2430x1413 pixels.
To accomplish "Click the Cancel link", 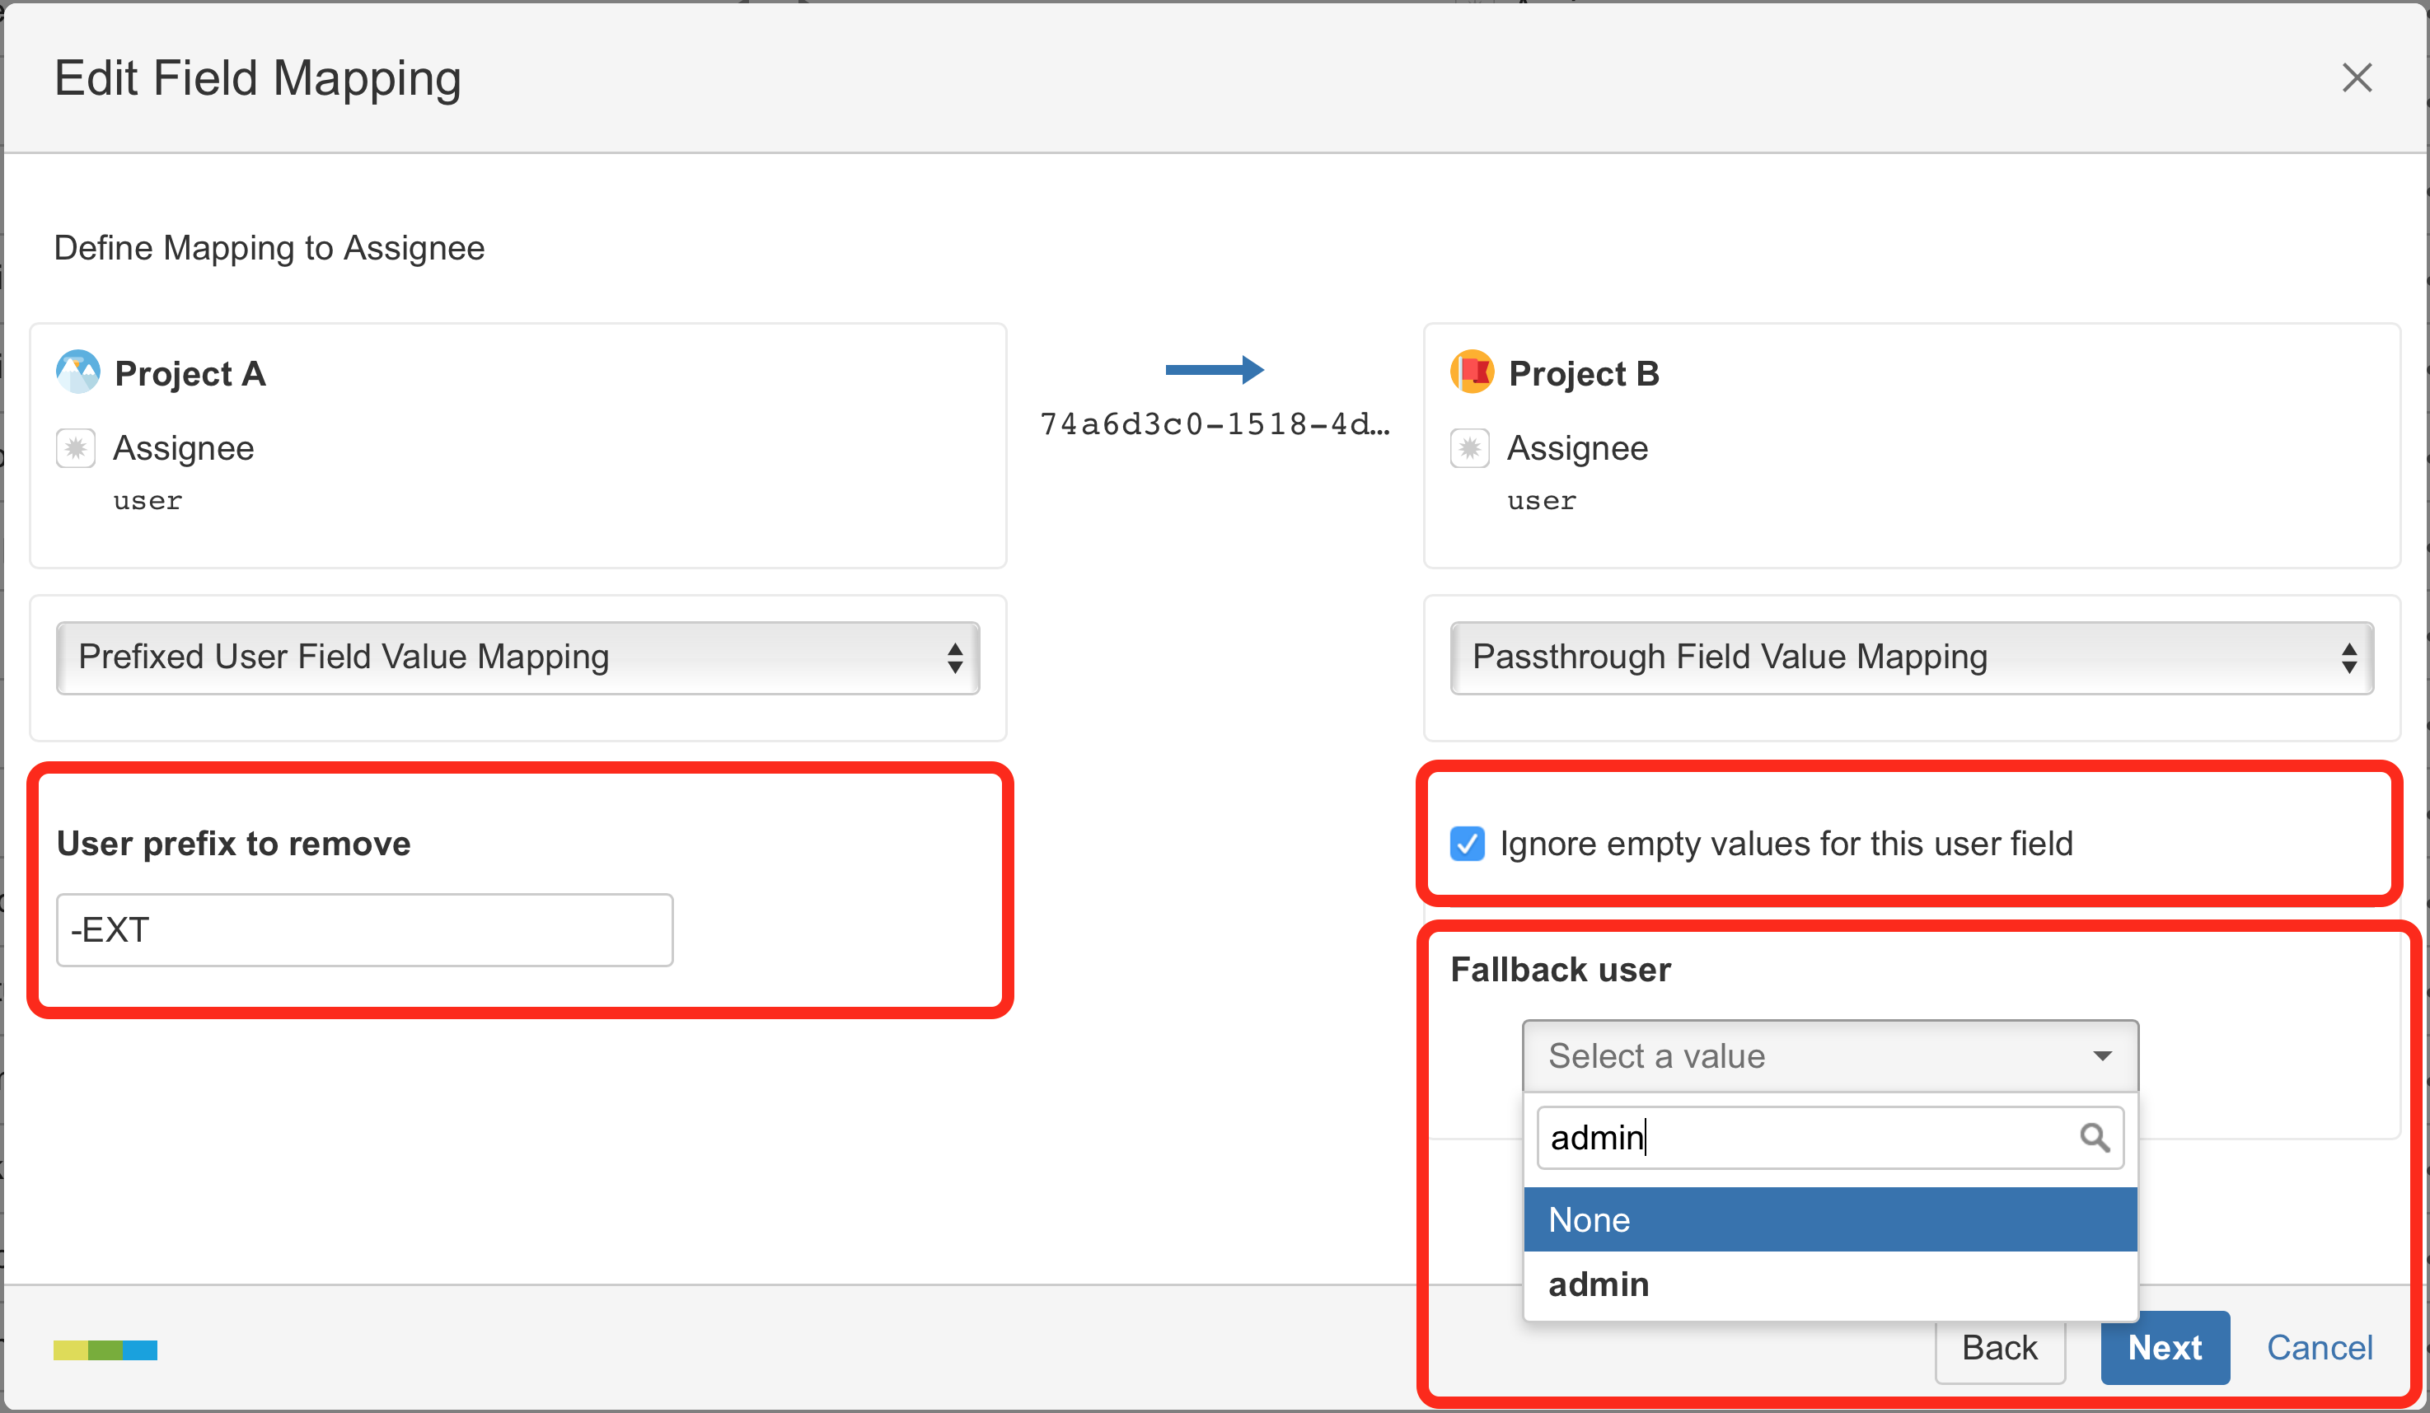I will click(x=2318, y=1347).
